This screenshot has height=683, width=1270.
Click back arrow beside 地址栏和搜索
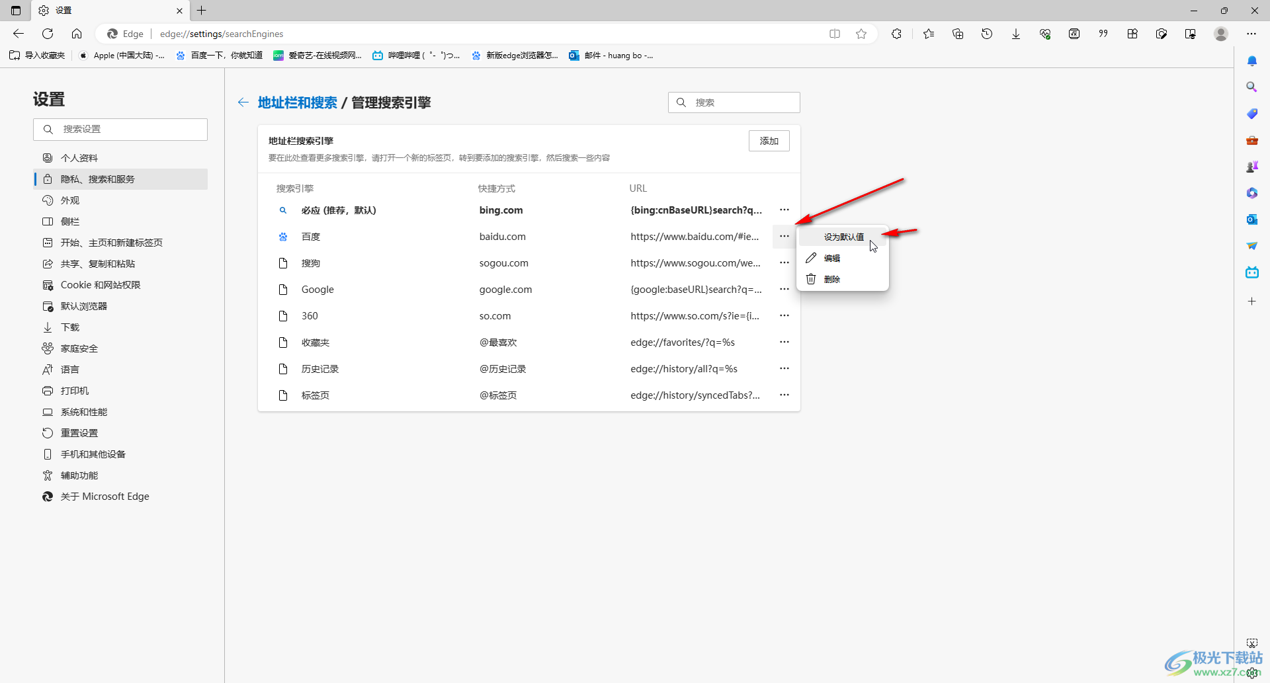pyautogui.click(x=243, y=102)
